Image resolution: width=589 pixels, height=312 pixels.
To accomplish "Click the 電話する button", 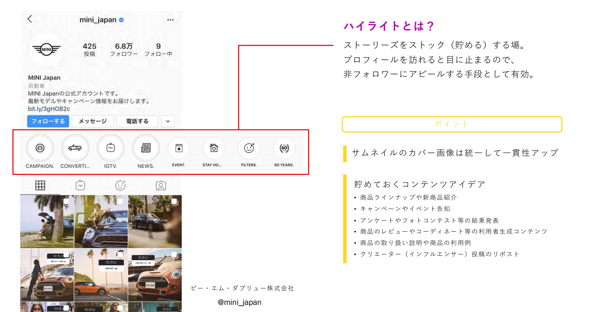I will 137,121.
